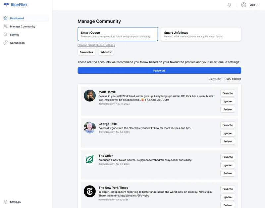Viewport: 265px width, 208px height.
Task: Open Change Smart Queue Settings link
Action: click(96, 45)
